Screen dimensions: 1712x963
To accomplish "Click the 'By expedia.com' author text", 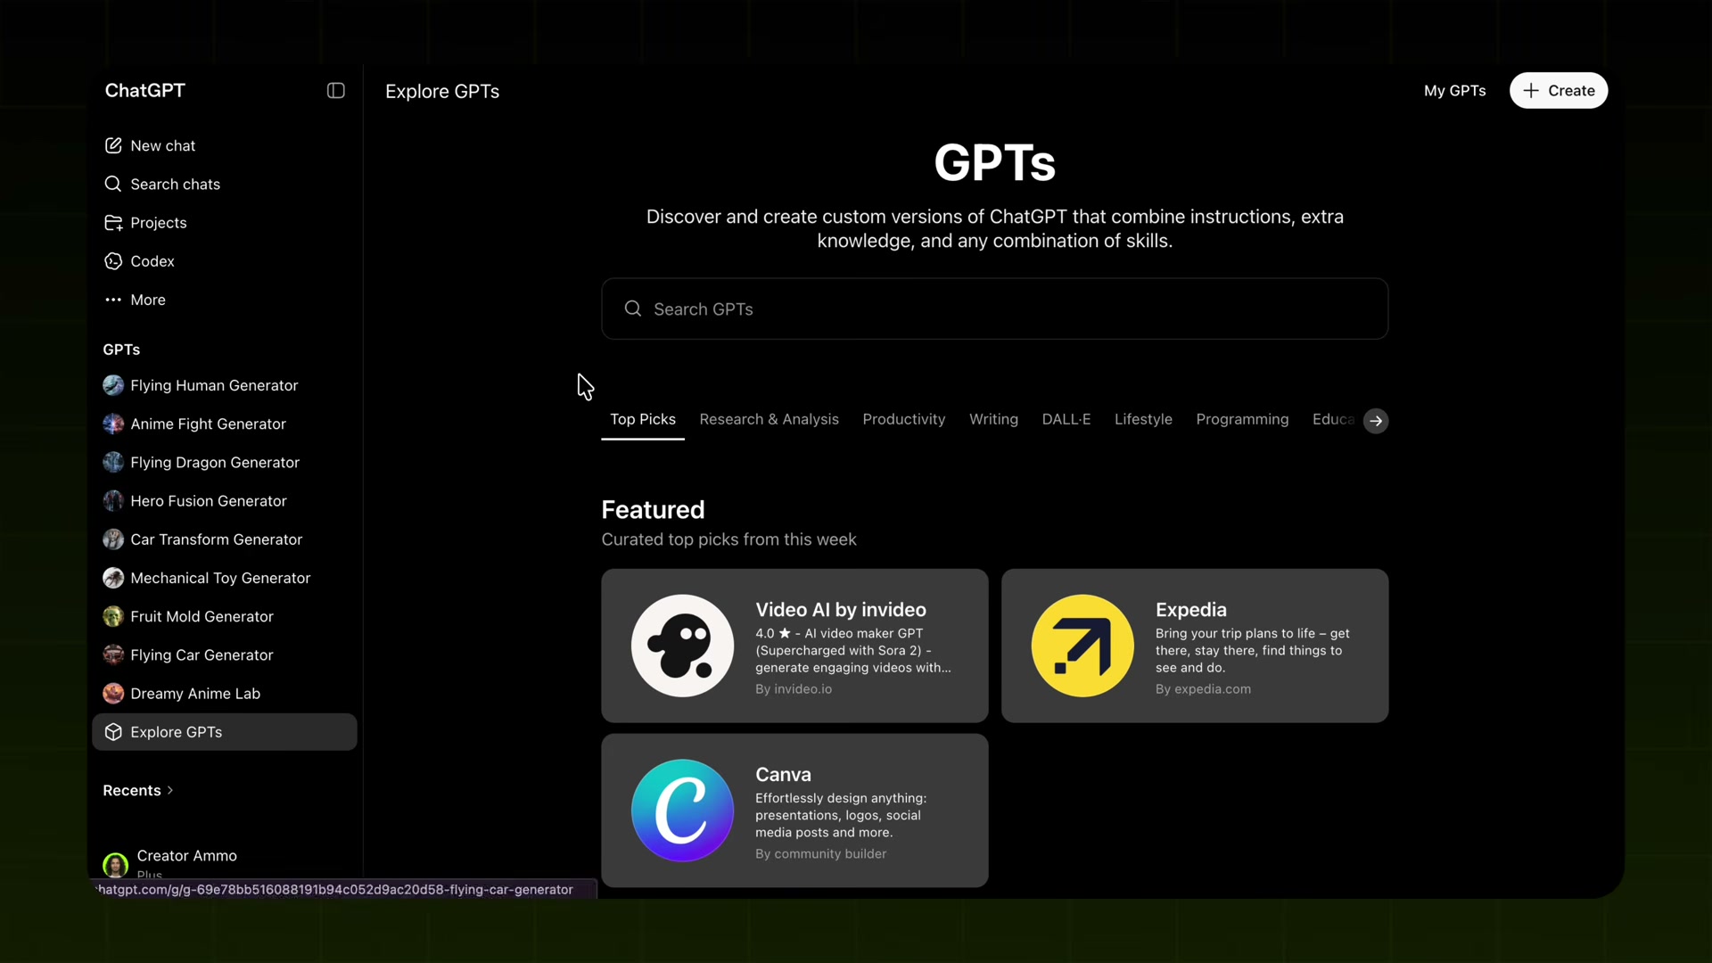I will [x=1203, y=689].
